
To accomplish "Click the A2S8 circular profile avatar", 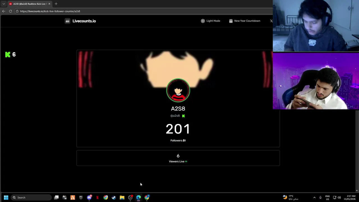I will [178, 90].
